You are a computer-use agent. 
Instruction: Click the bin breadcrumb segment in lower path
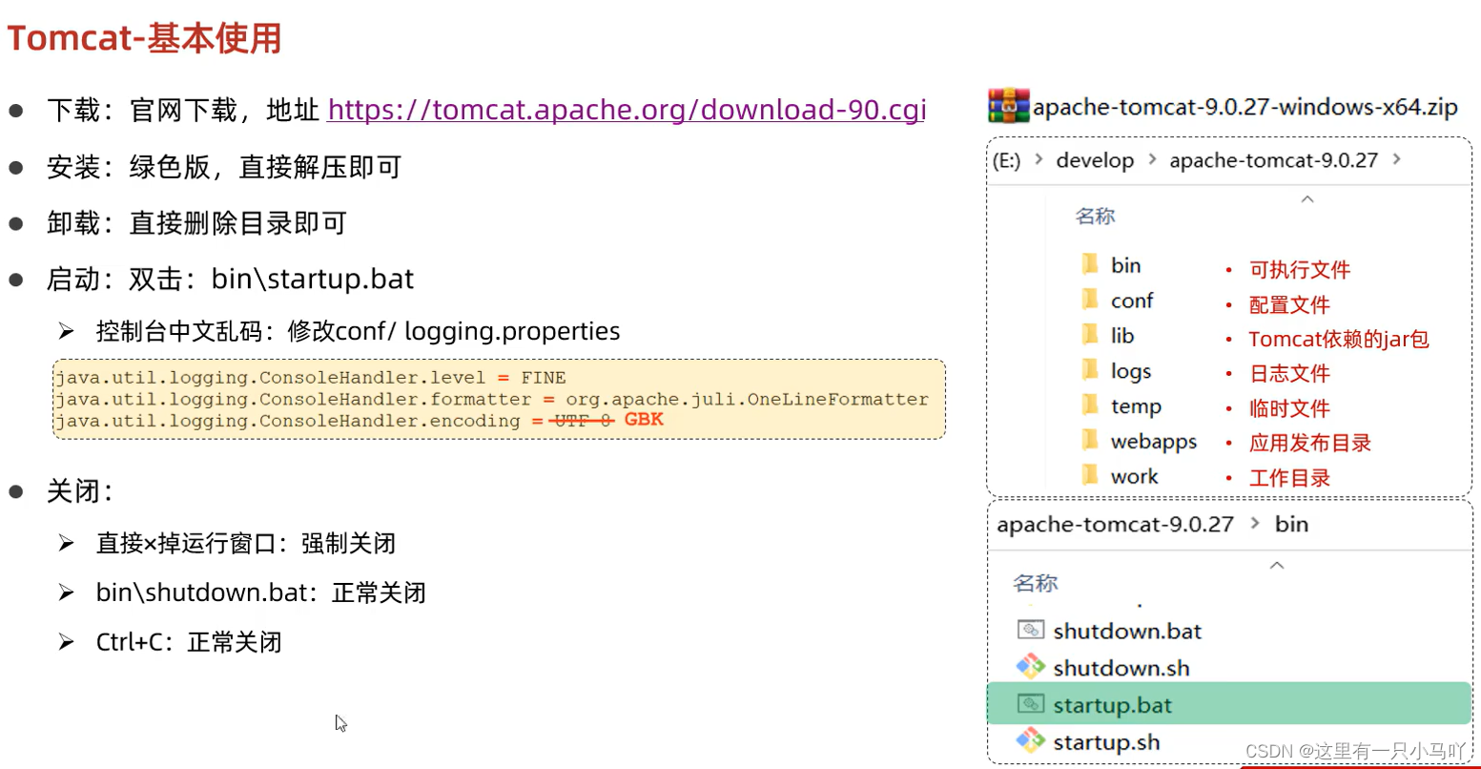click(1291, 524)
